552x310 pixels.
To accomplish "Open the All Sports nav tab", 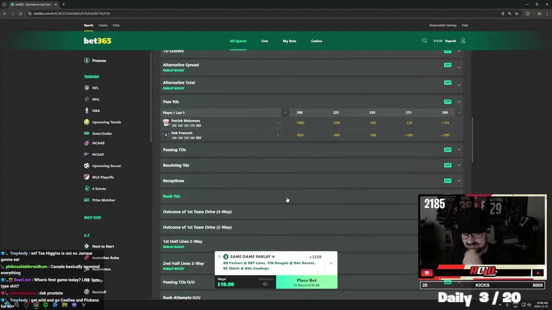I will (238, 41).
